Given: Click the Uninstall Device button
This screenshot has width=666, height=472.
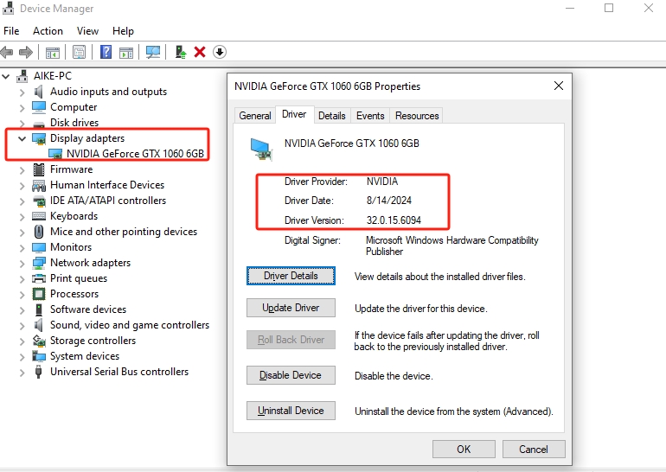Looking at the screenshot, I should (x=291, y=411).
